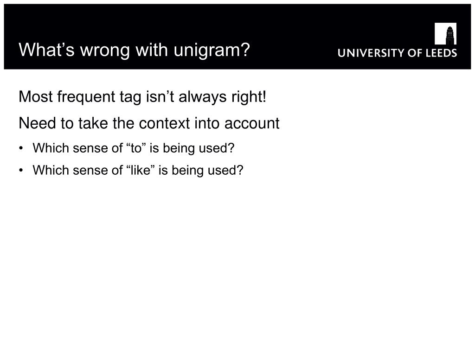
Task: Click the word "frequent" in the first line
Action: point(86,97)
